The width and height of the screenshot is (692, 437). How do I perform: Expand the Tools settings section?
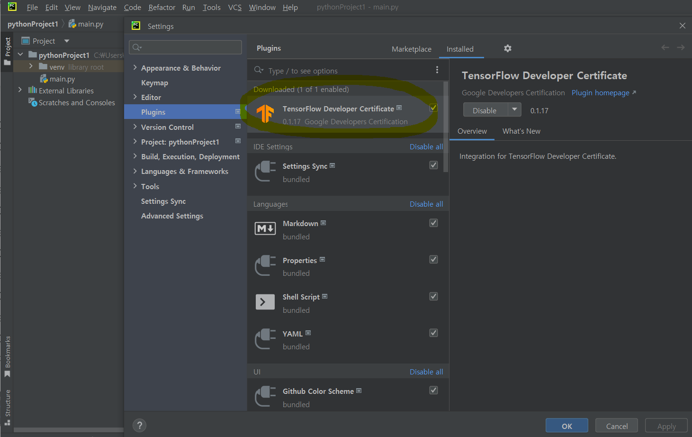click(135, 186)
